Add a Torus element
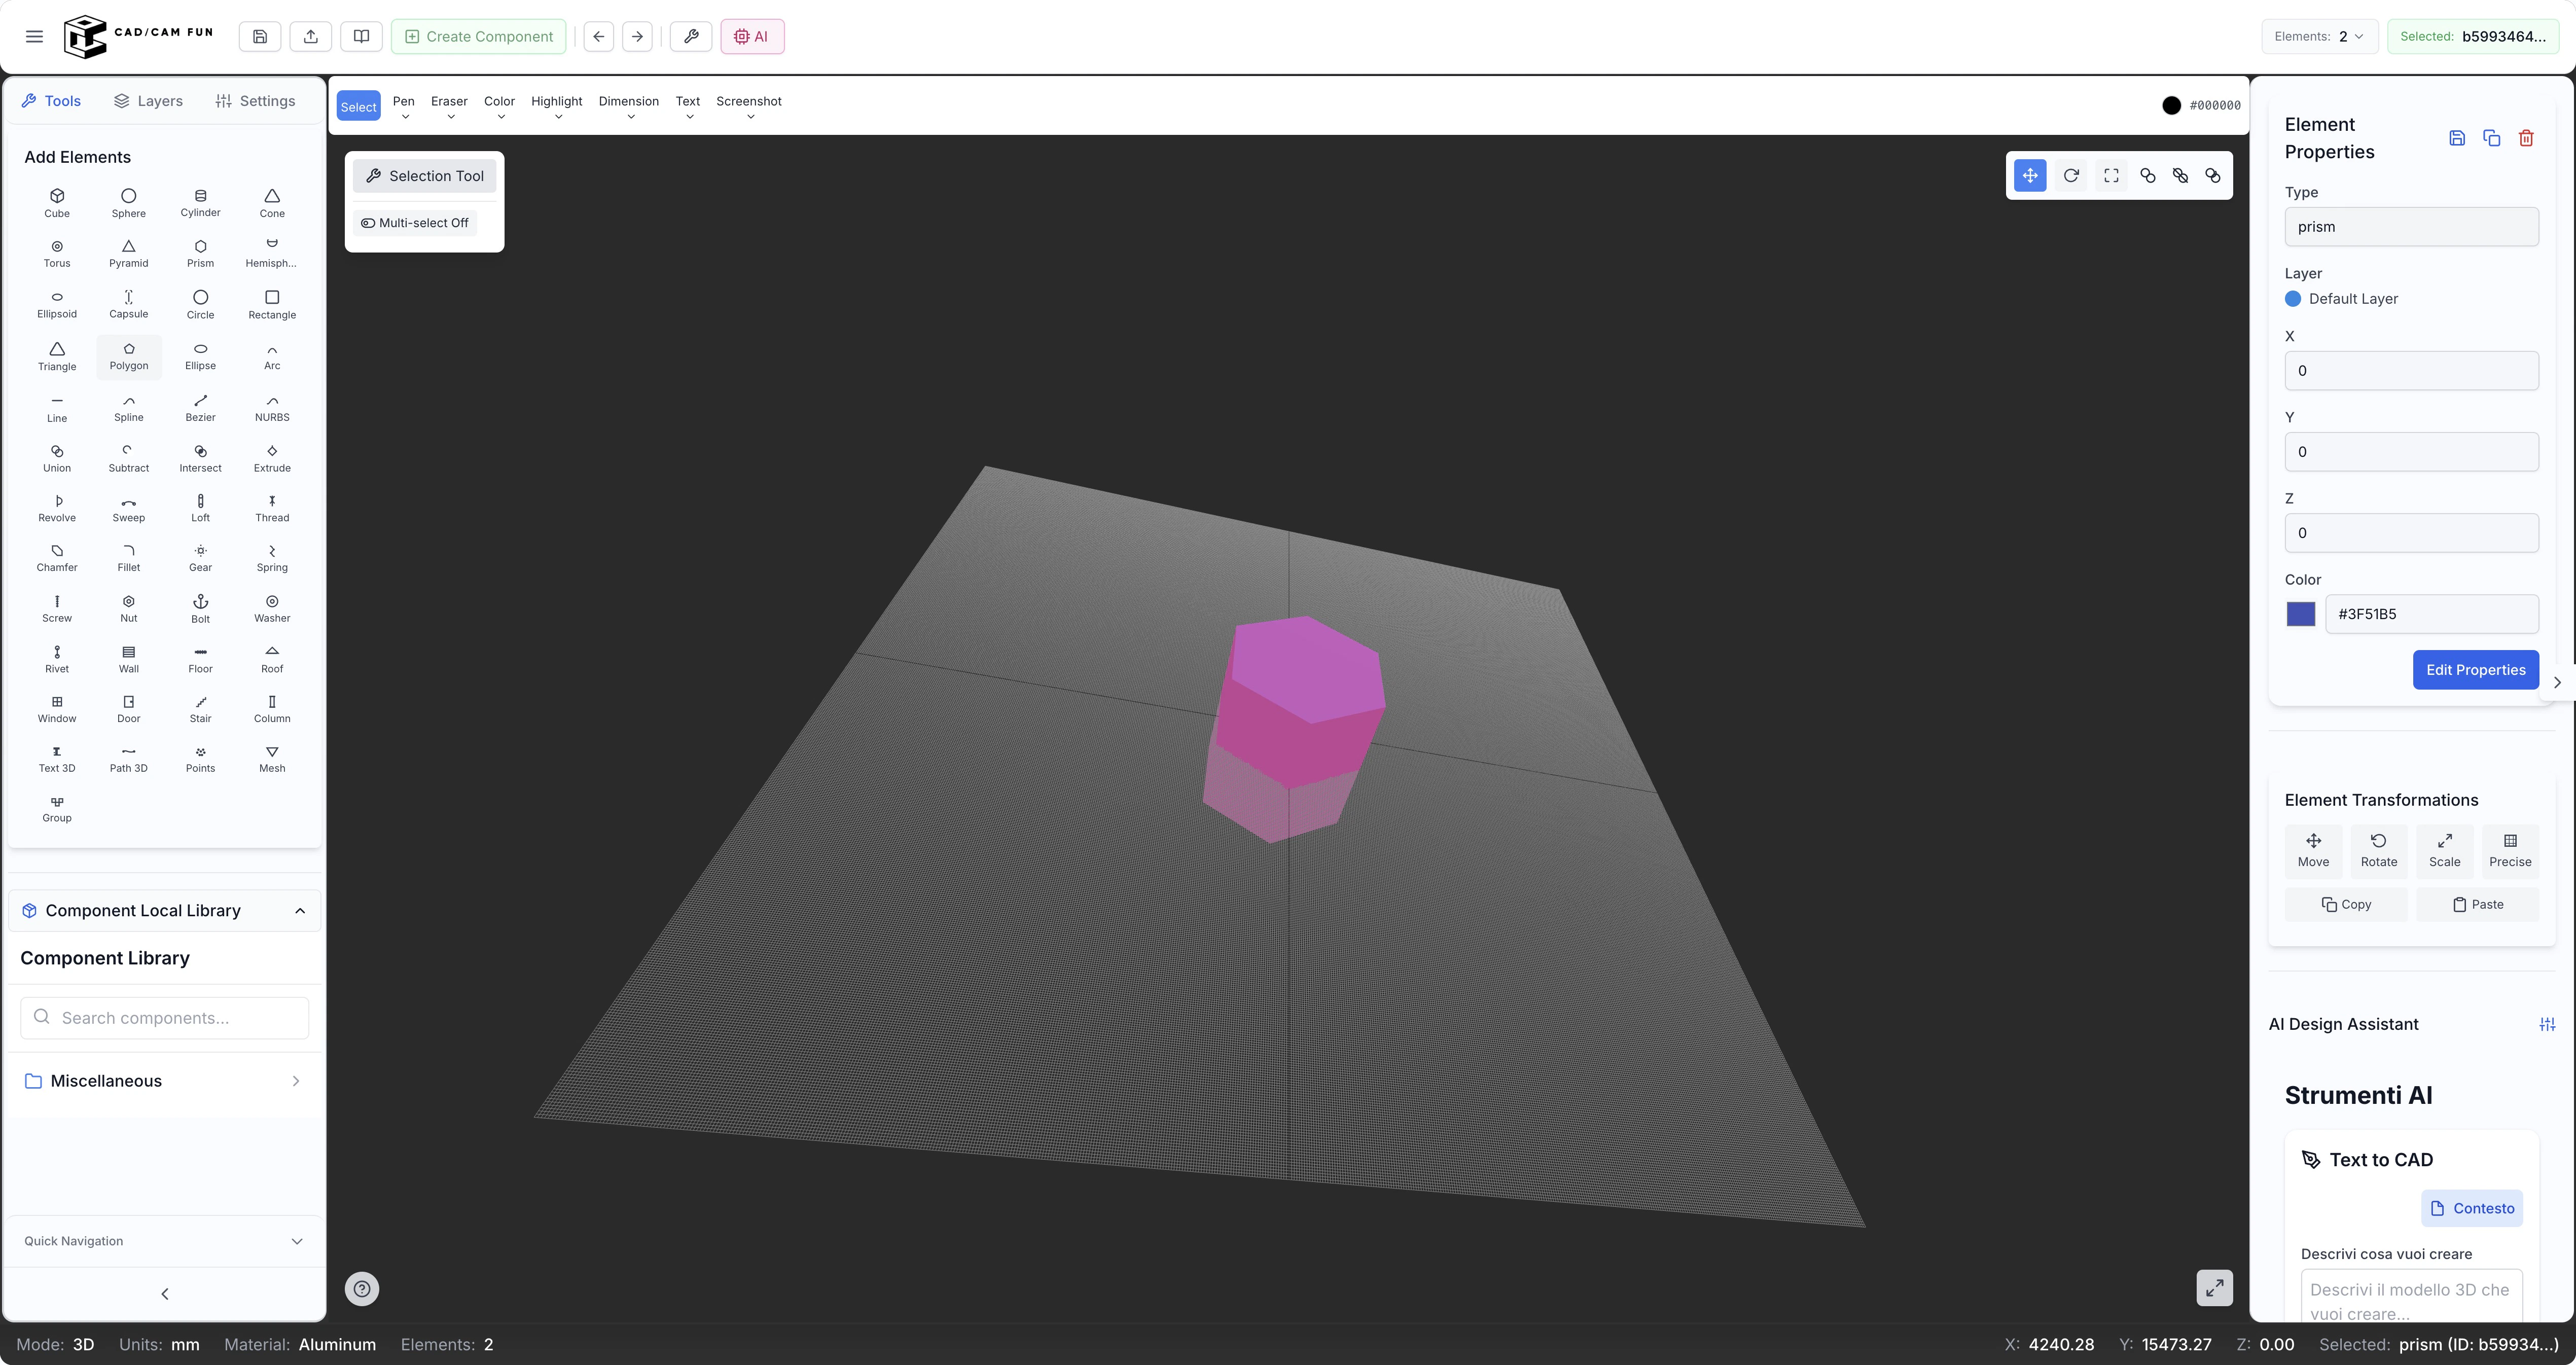The width and height of the screenshot is (2576, 1365). (x=57, y=254)
